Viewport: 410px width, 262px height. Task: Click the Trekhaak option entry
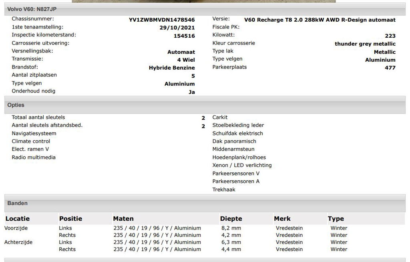coord(224,189)
